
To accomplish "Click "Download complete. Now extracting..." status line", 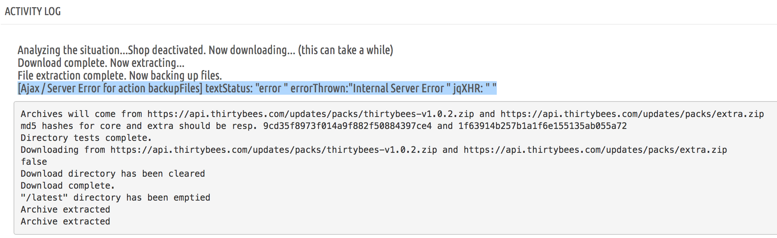I will pyautogui.click(x=101, y=63).
